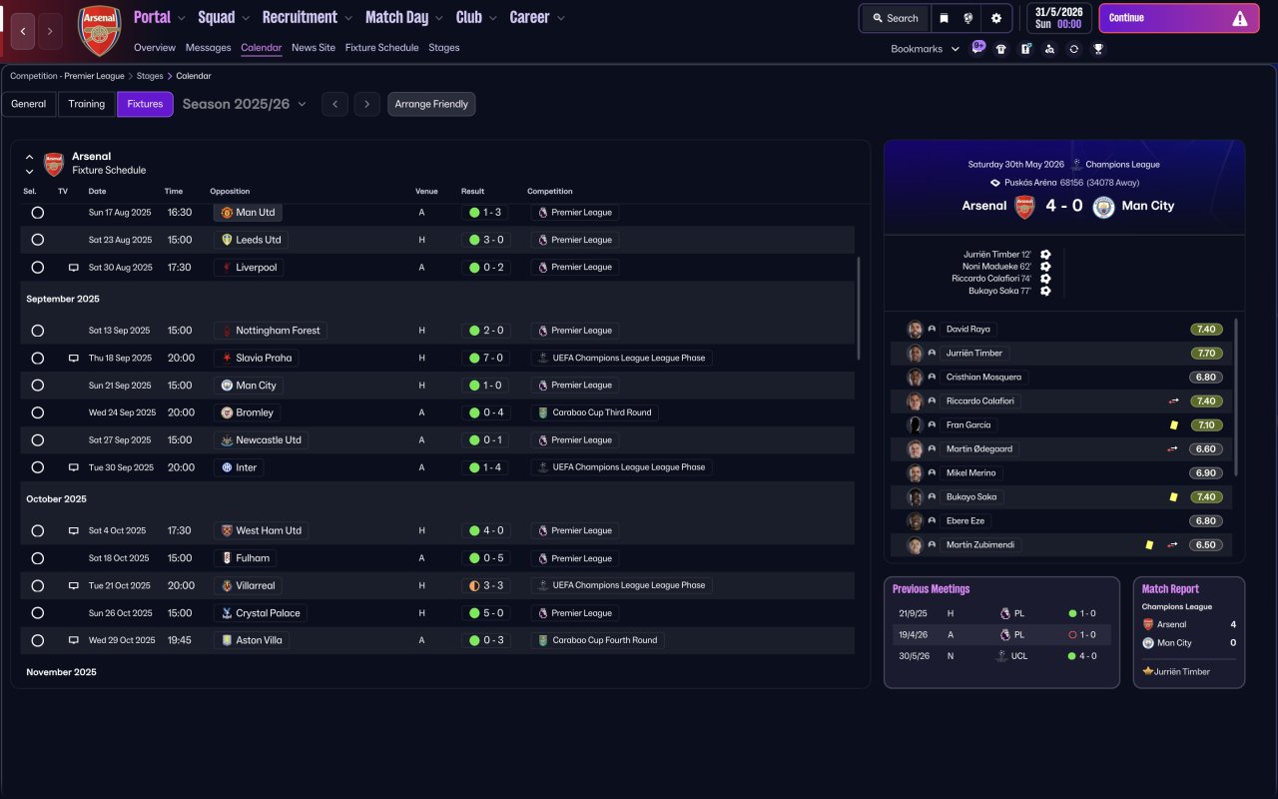Select the Bromley fixture radio button
Viewport: 1278px width, 799px height.
[x=37, y=412]
